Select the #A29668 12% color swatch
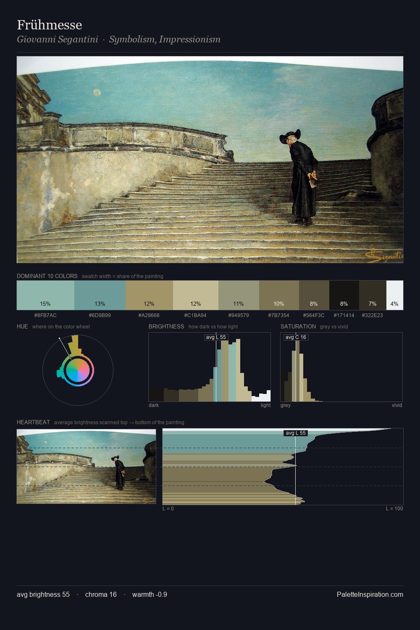This screenshot has height=630, width=420. pyautogui.click(x=149, y=295)
